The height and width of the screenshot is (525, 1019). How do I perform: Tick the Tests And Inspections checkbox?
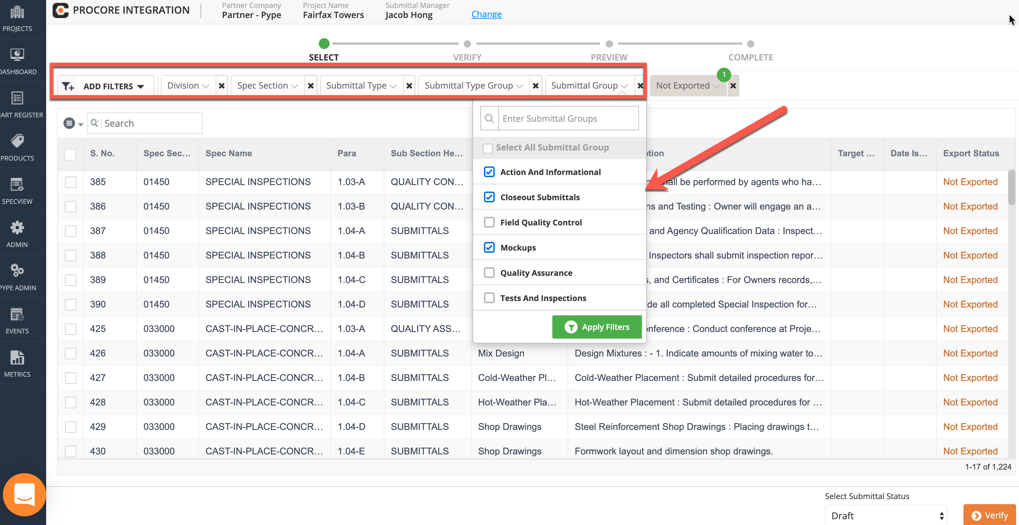click(489, 298)
